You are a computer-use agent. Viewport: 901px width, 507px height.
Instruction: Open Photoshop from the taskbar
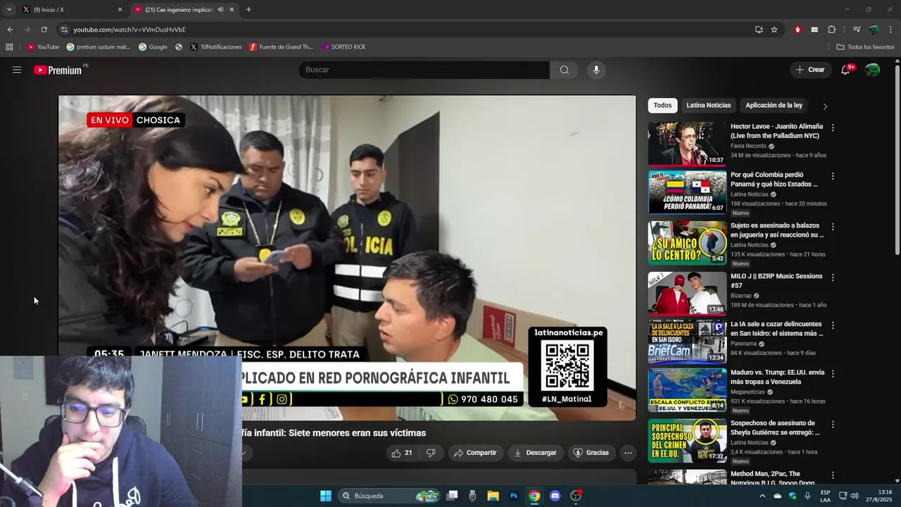(514, 496)
